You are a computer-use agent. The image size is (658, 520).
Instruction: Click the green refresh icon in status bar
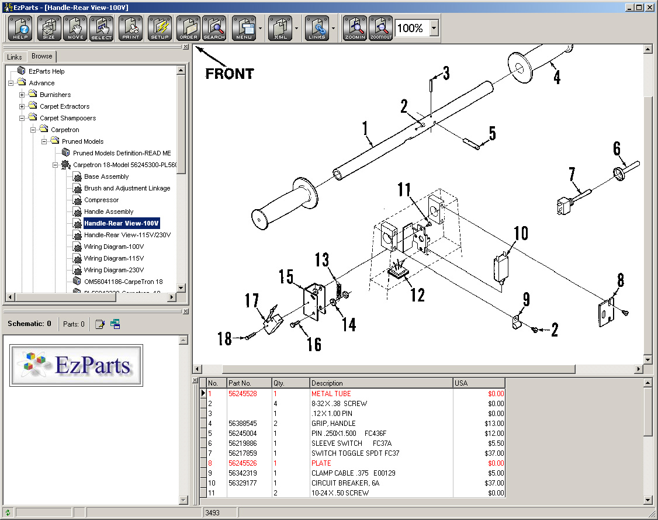(x=8, y=512)
